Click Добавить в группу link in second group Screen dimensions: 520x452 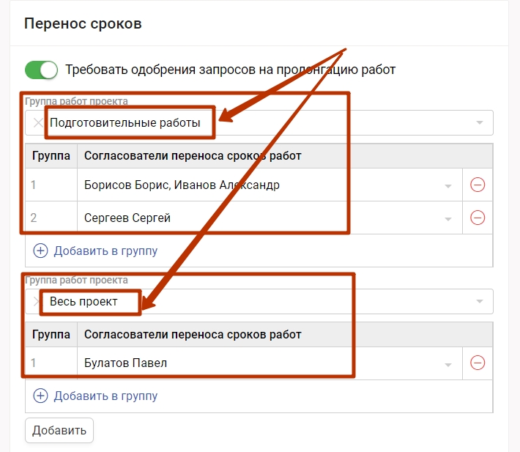[x=105, y=396]
